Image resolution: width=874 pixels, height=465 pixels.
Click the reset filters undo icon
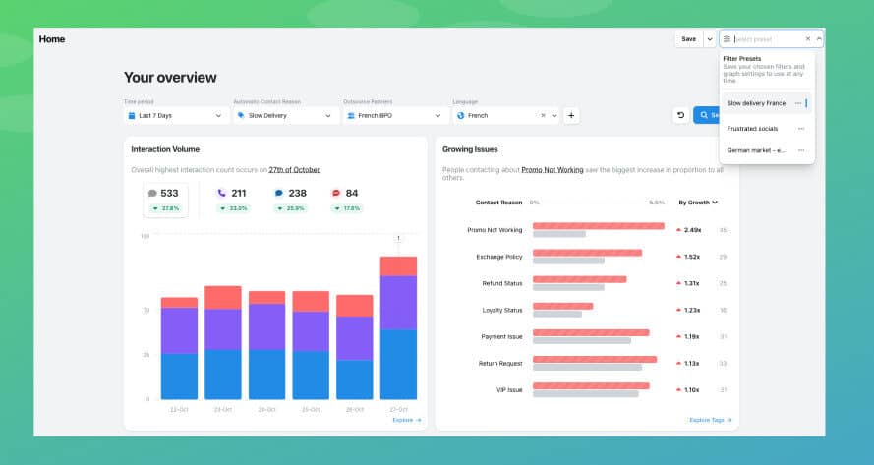tap(680, 115)
